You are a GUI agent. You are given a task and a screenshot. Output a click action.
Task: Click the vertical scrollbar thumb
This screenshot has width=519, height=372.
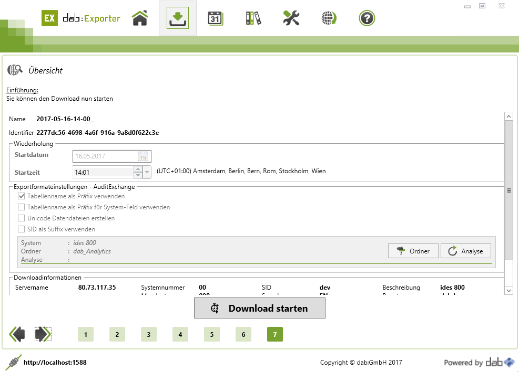click(x=508, y=190)
